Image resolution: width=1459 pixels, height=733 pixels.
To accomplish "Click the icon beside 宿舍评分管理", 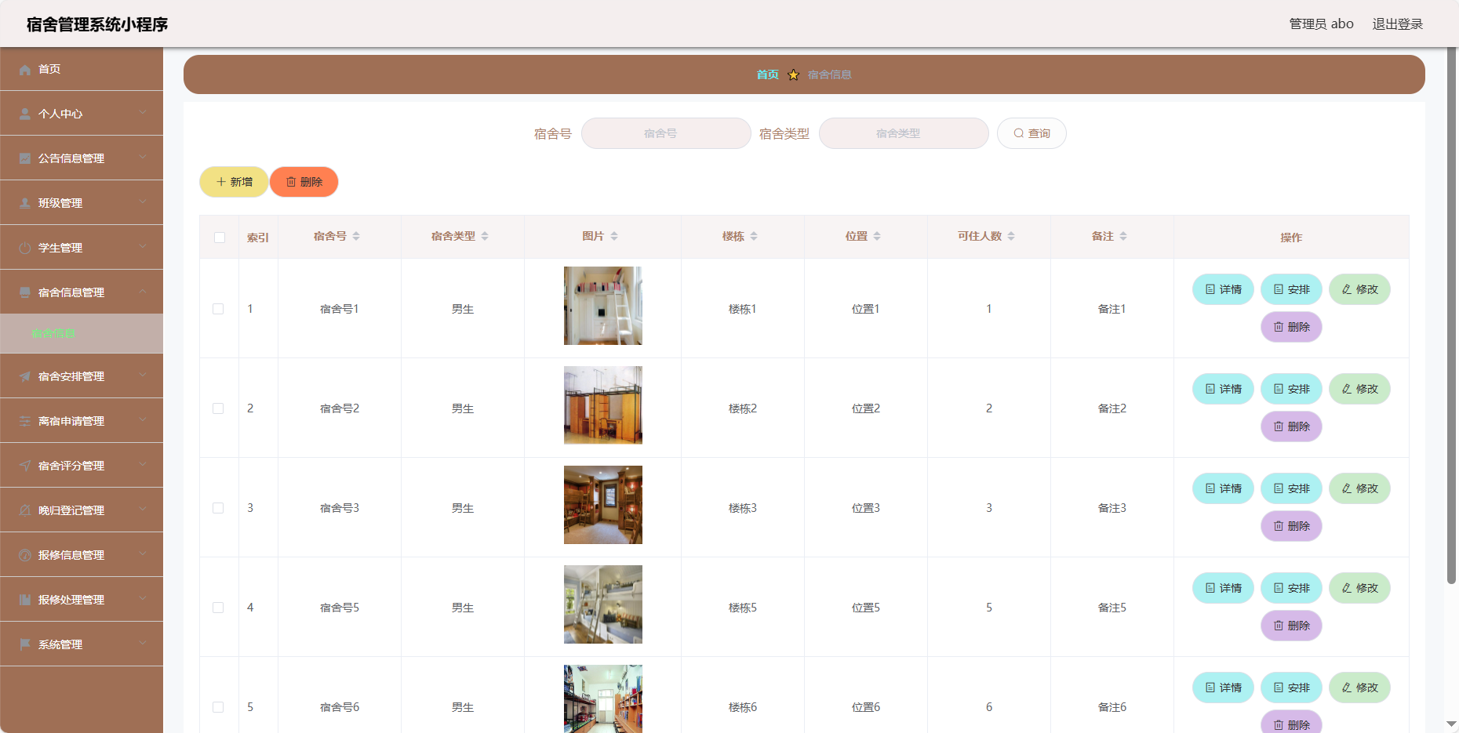I will [x=25, y=466].
